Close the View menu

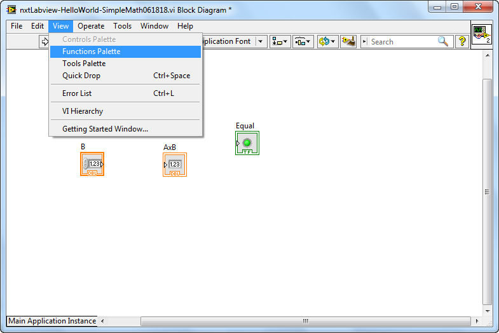tap(60, 26)
